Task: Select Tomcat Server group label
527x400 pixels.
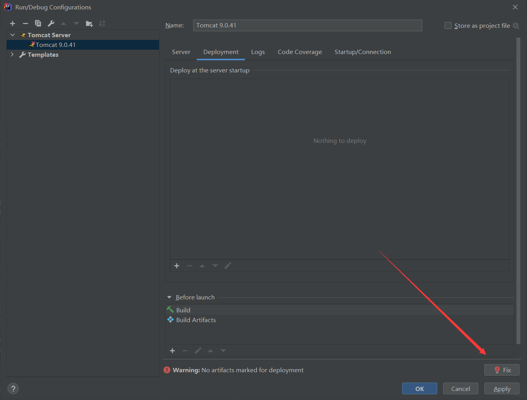Action: click(49, 35)
